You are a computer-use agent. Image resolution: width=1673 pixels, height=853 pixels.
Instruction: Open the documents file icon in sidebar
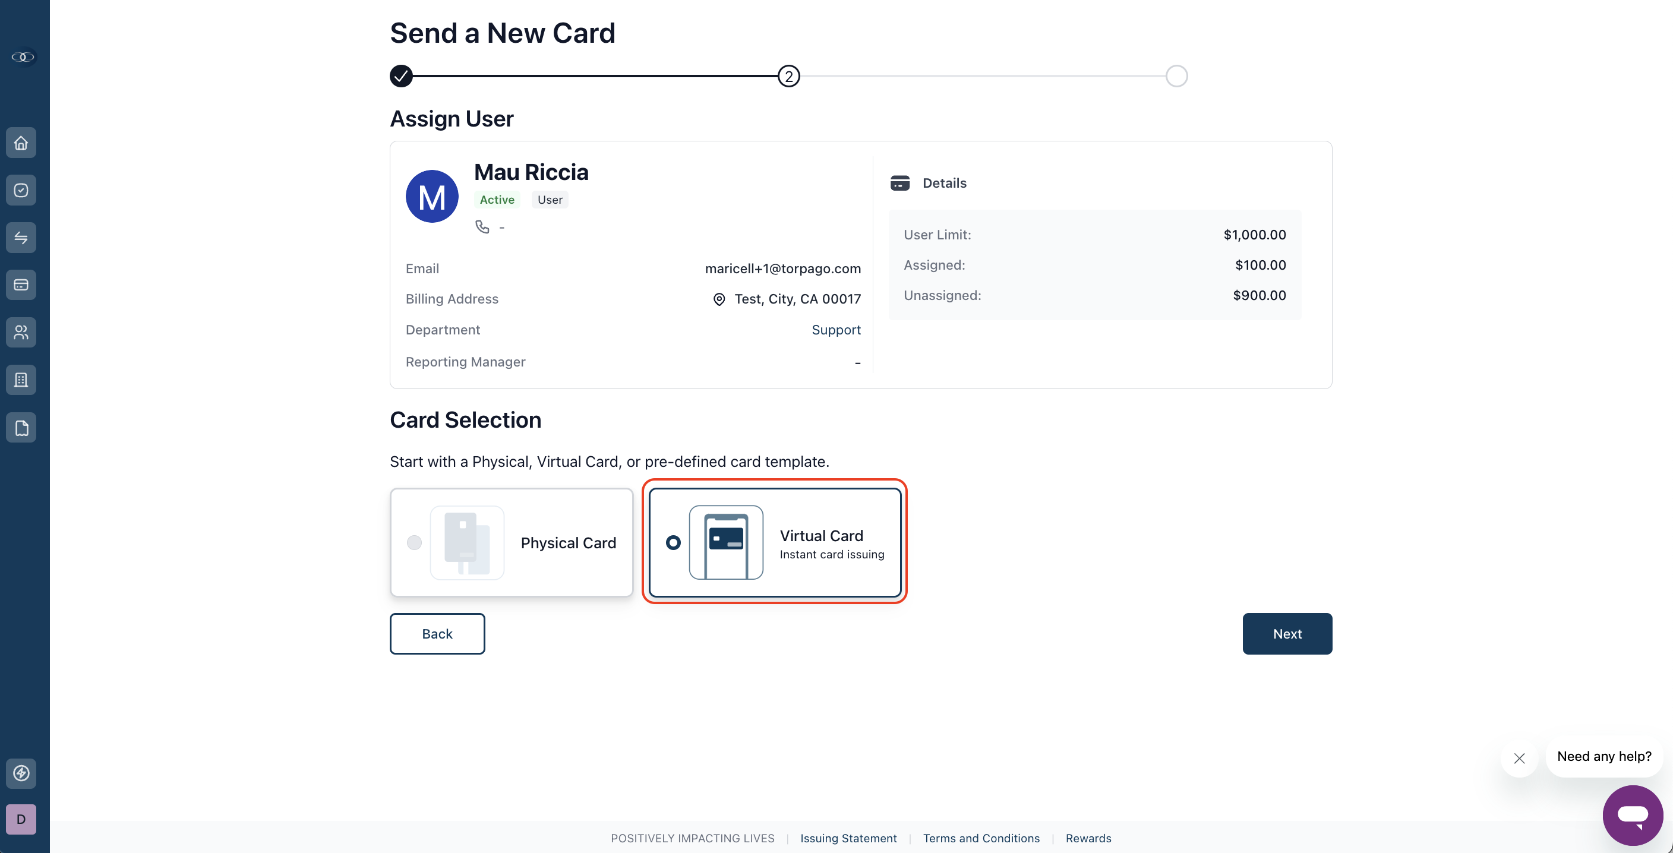coord(21,428)
